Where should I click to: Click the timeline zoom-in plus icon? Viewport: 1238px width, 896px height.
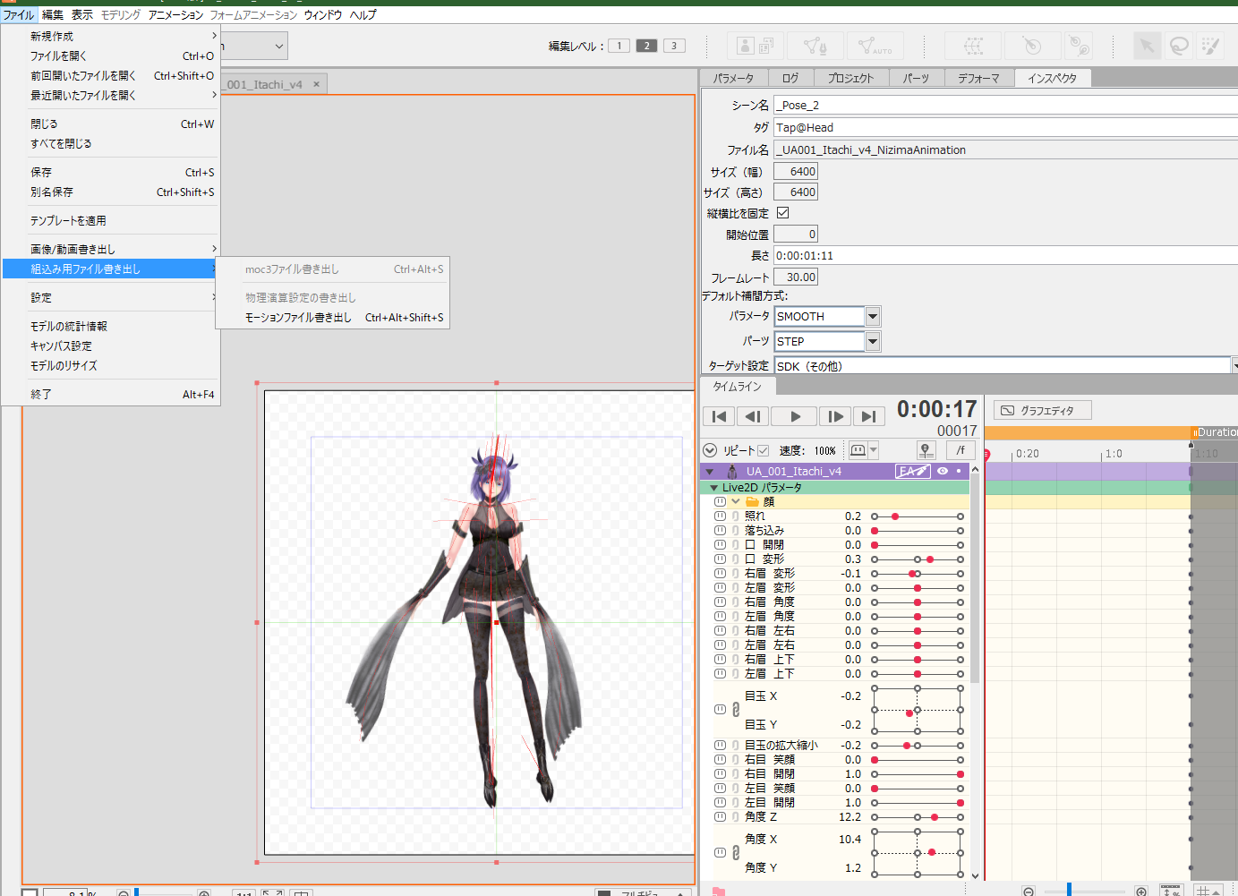coord(1140,892)
